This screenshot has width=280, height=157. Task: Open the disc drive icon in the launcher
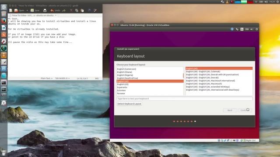pos(4,103)
